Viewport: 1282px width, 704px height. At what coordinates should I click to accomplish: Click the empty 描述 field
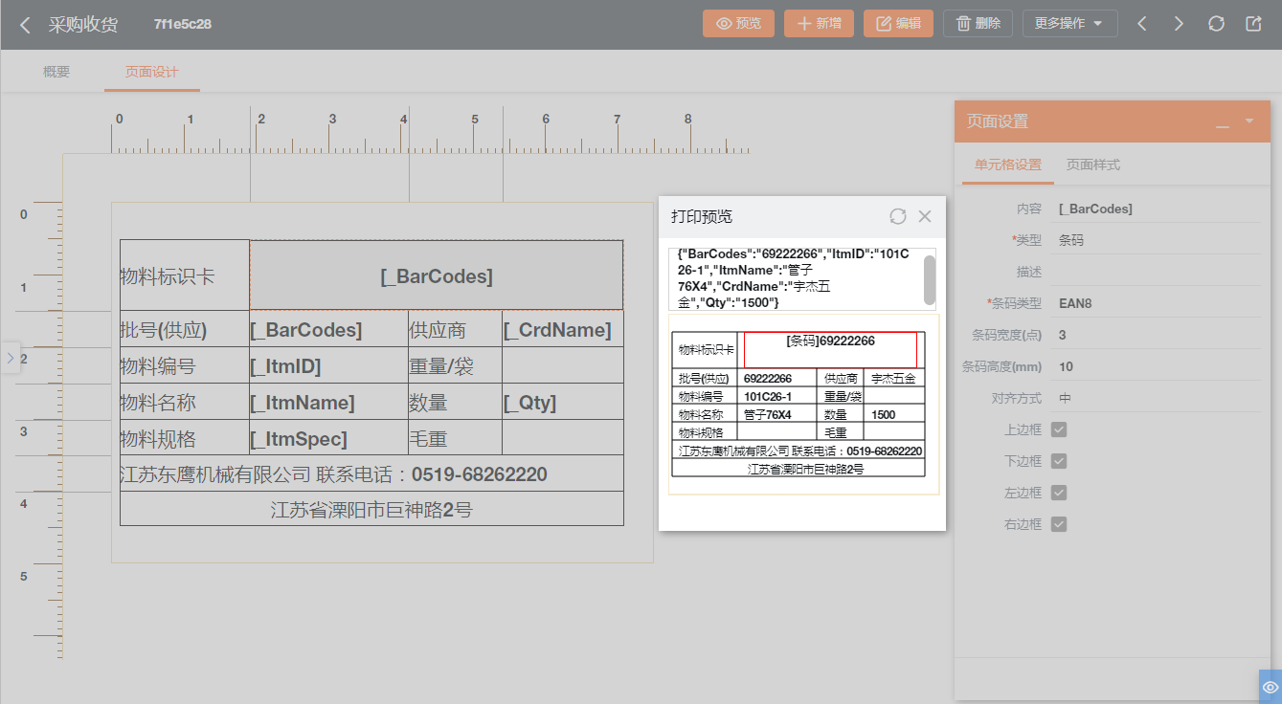click(x=1156, y=272)
